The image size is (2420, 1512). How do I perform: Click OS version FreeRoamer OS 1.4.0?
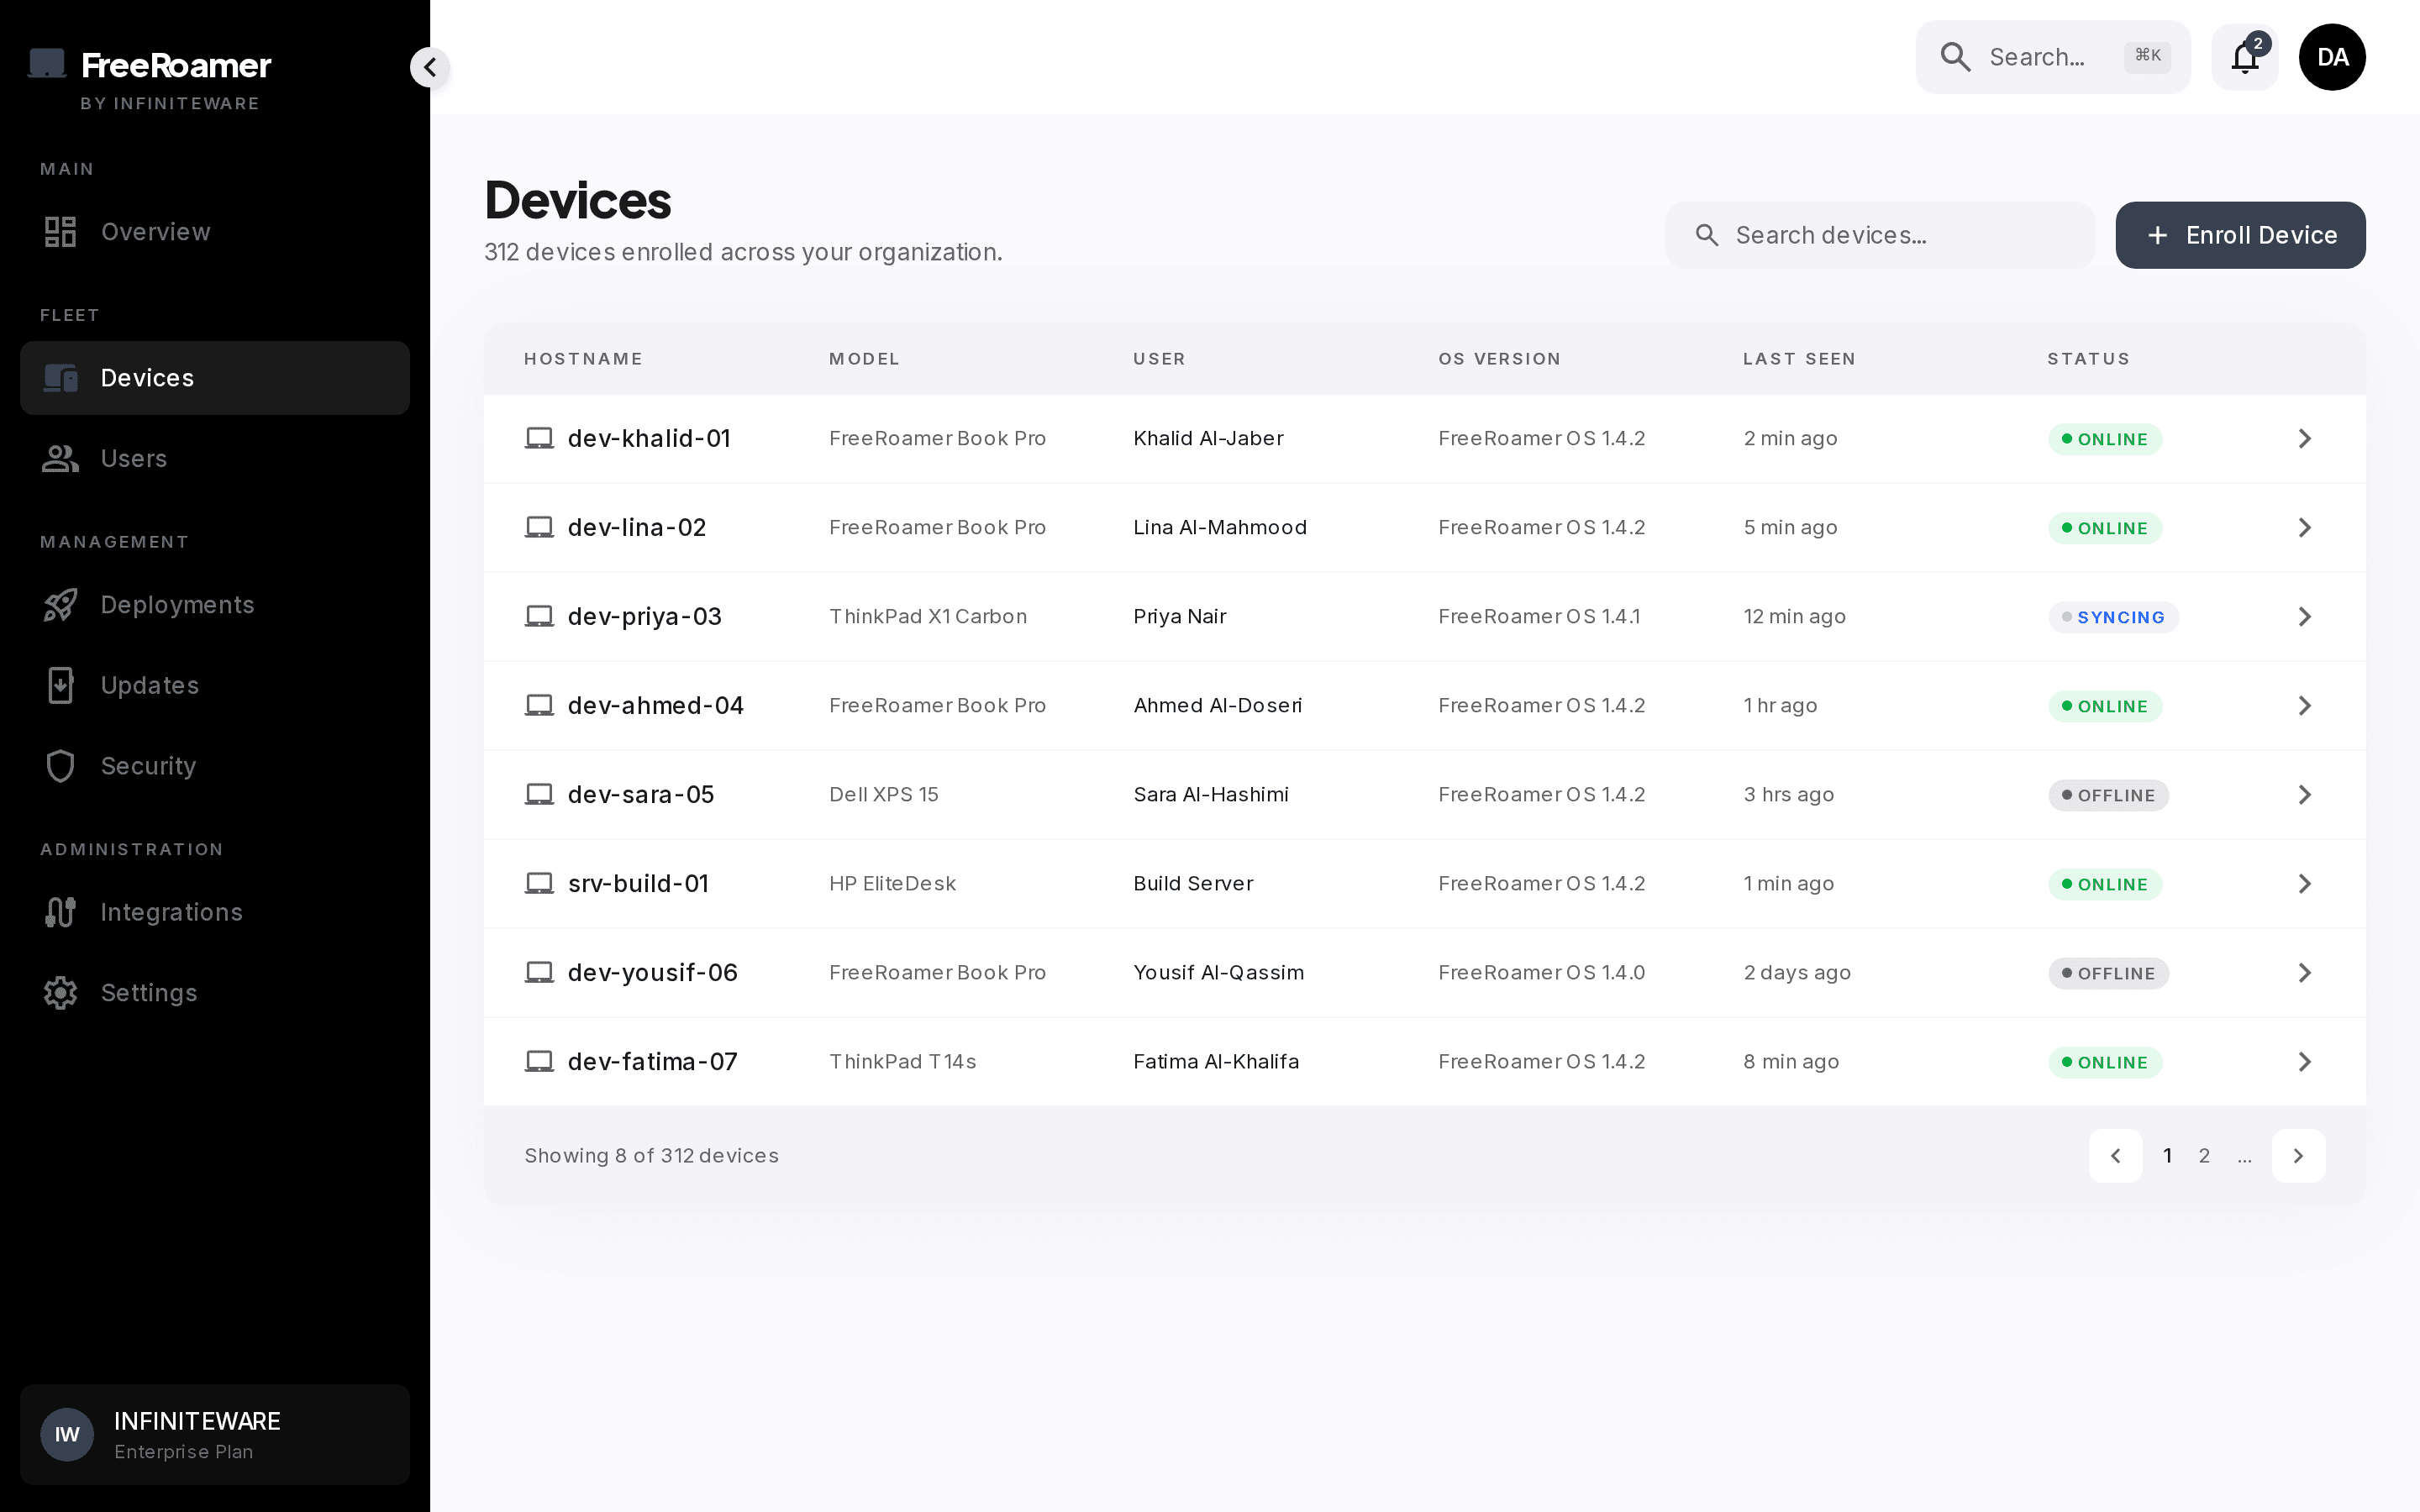[x=1541, y=972]
